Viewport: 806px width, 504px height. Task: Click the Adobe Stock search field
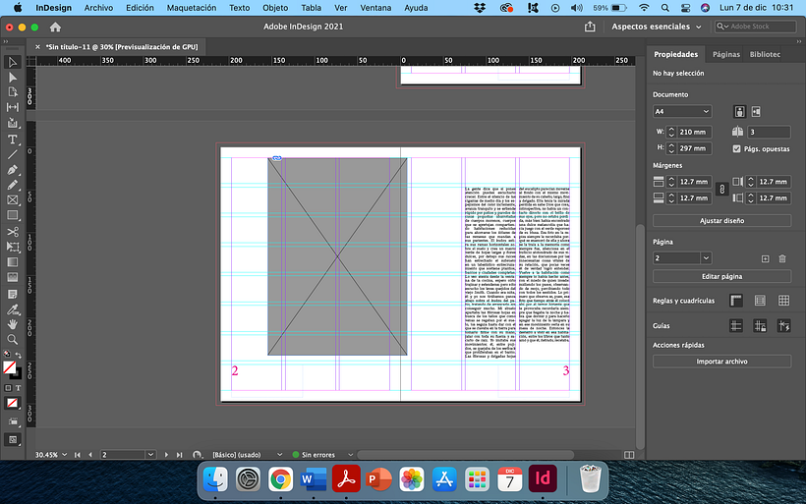(755, 27)
